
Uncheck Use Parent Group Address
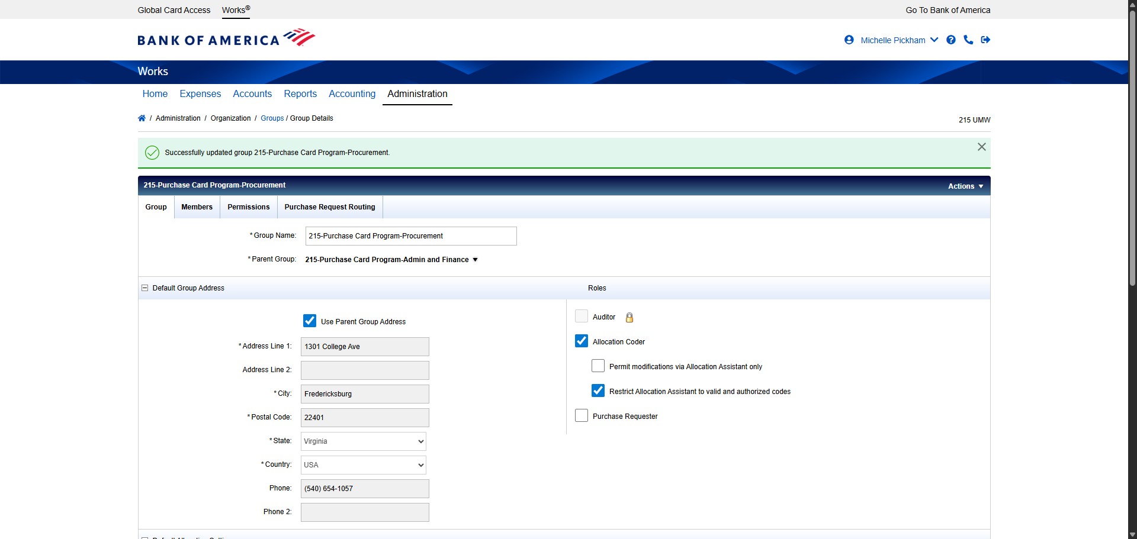pyautogui.click(x=310, y=321)
